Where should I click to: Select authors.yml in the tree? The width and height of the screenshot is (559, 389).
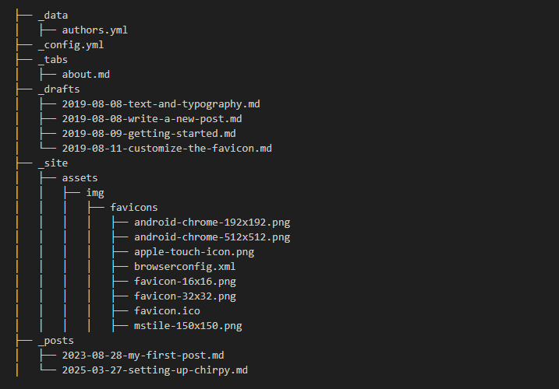click(94, 30)
